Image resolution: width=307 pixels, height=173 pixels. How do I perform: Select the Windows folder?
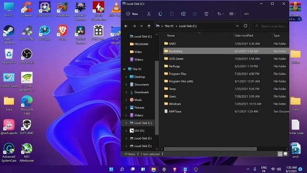pos(226,104)
